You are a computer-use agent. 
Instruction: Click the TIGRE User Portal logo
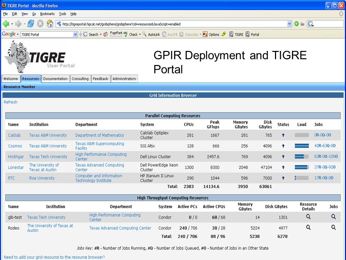coord(39,57)
